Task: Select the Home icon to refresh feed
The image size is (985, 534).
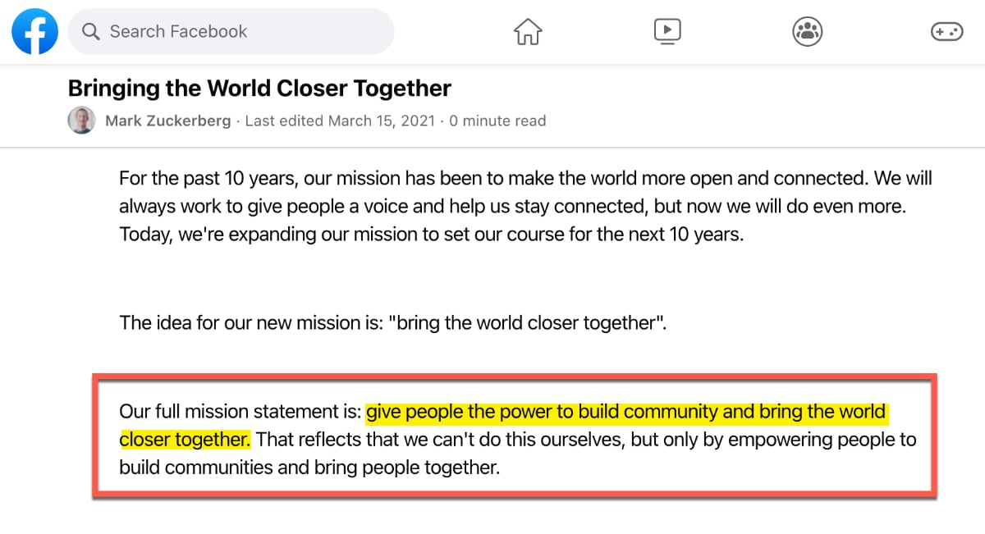Action: point(528,31)
